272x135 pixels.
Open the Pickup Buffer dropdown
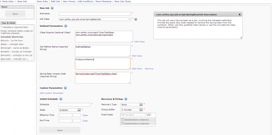click(x=132, y=110)
